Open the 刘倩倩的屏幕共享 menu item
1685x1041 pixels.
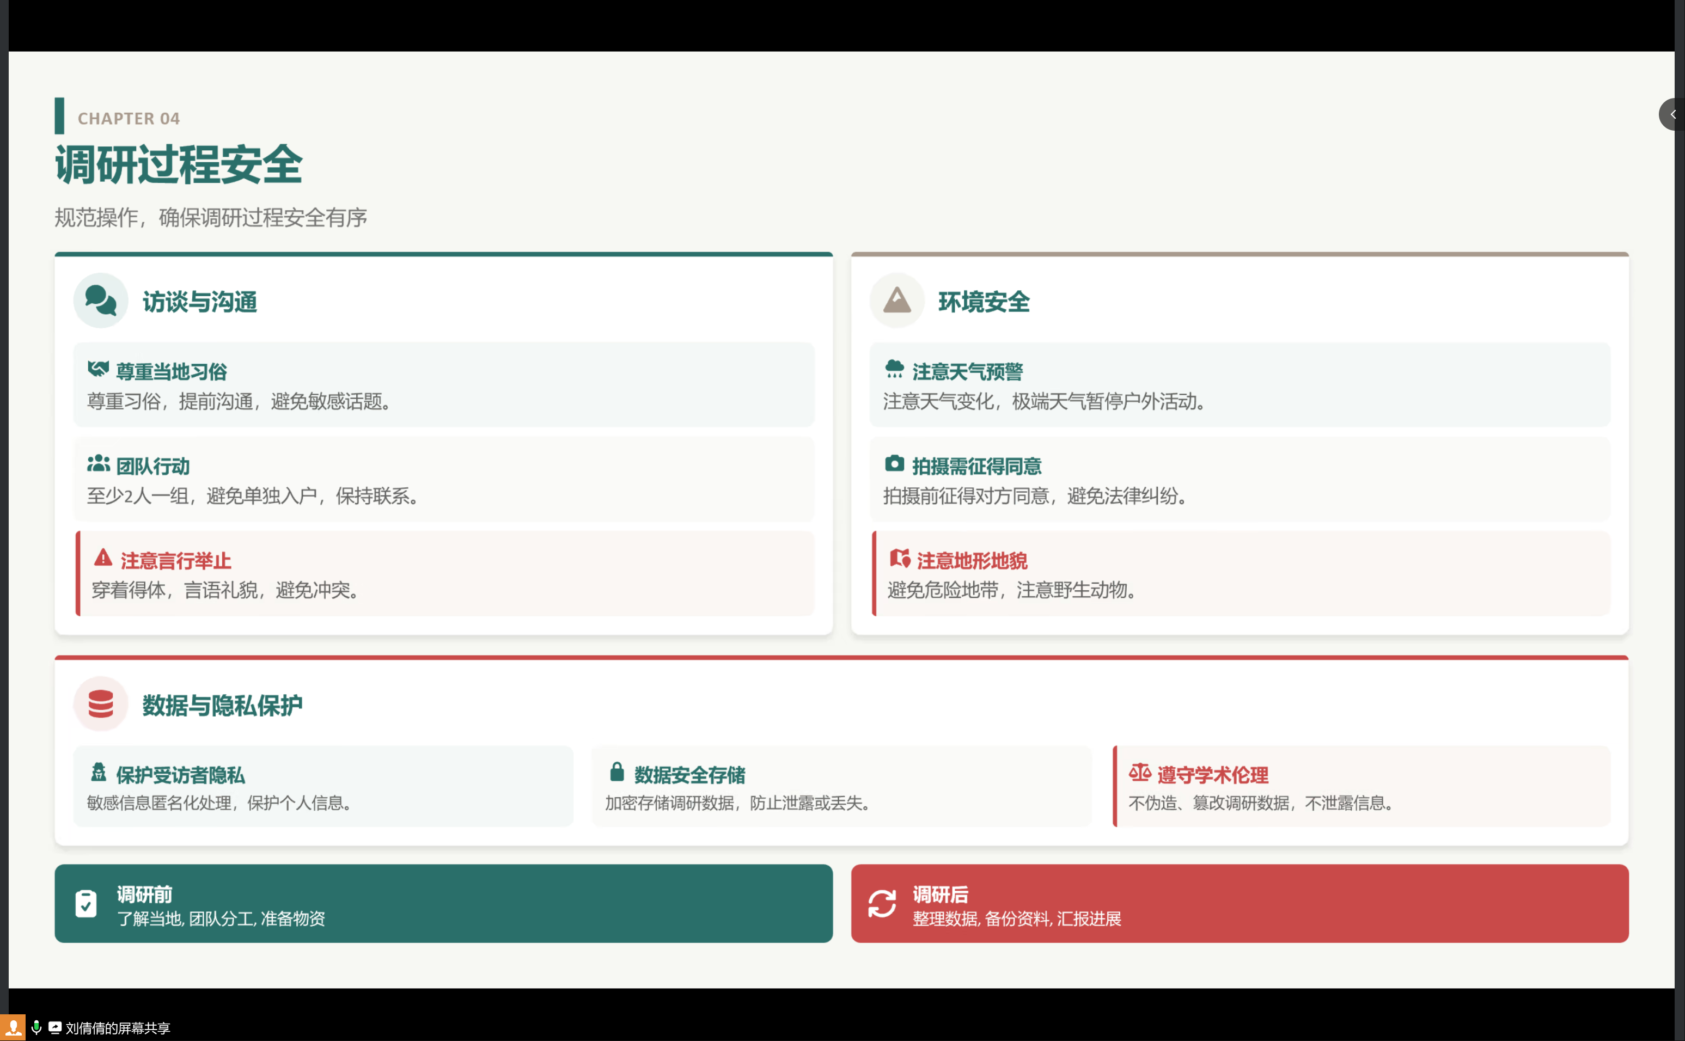tap(117, 1028)
